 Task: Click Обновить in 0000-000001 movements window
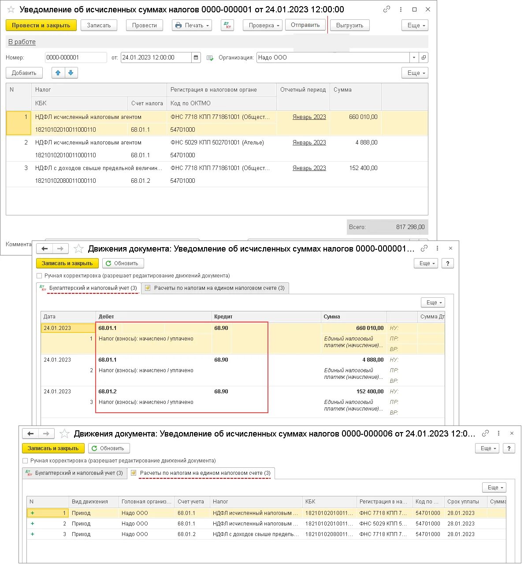(123, 263)
